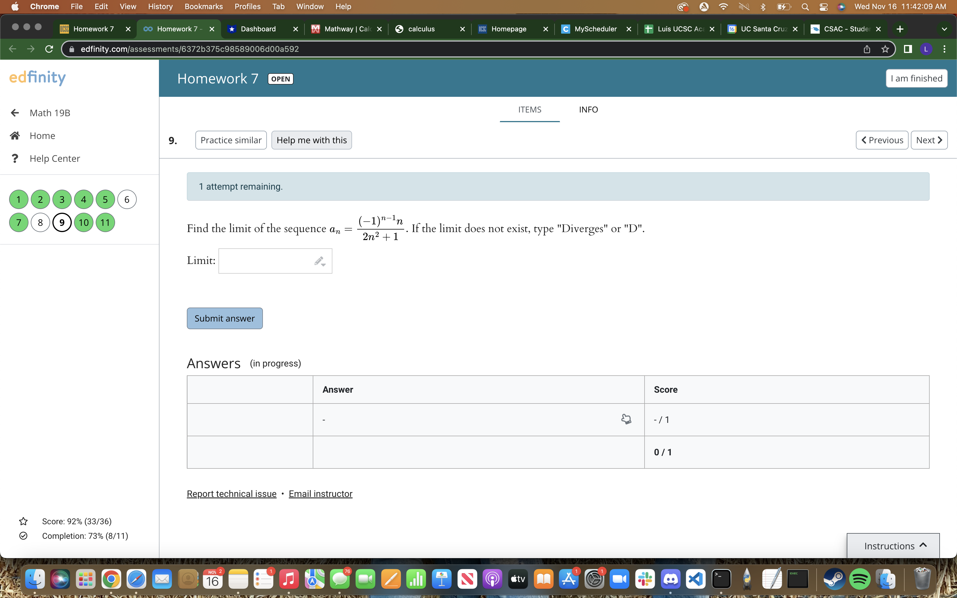Reload the page with refresh icon

pyautogui.click(x=49, y=49)
